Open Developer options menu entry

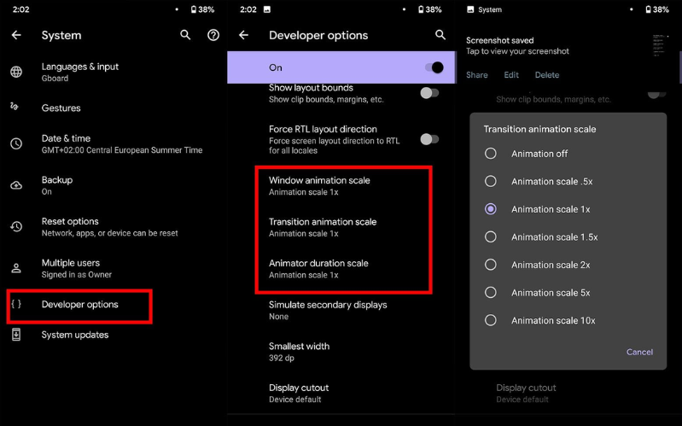[79, 305]
